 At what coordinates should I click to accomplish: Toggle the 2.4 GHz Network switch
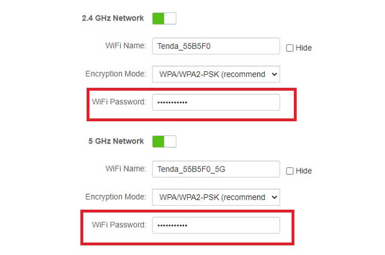164,18
